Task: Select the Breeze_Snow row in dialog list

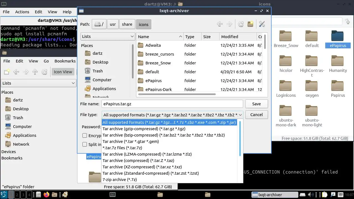Action: [x=199, y=63]
